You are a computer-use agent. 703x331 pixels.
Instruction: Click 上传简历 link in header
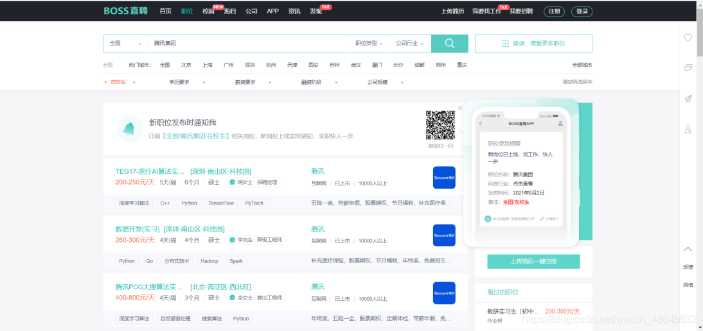click(452, 11)
